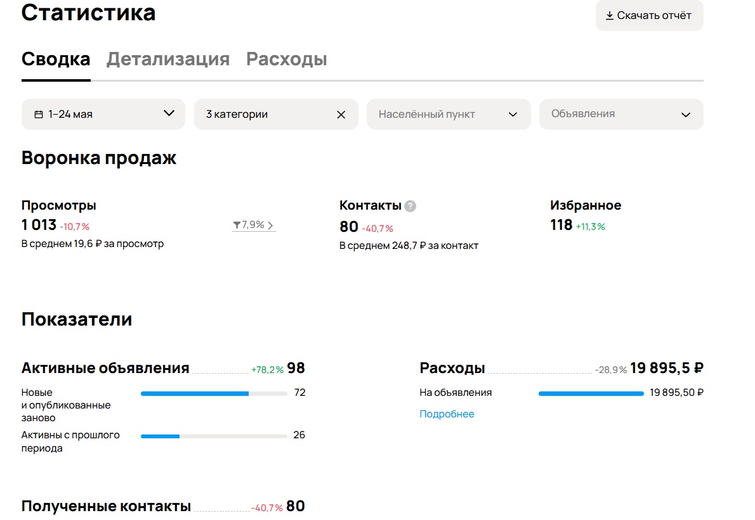Click the funnel icon before 7,9%

coord(237,225)
